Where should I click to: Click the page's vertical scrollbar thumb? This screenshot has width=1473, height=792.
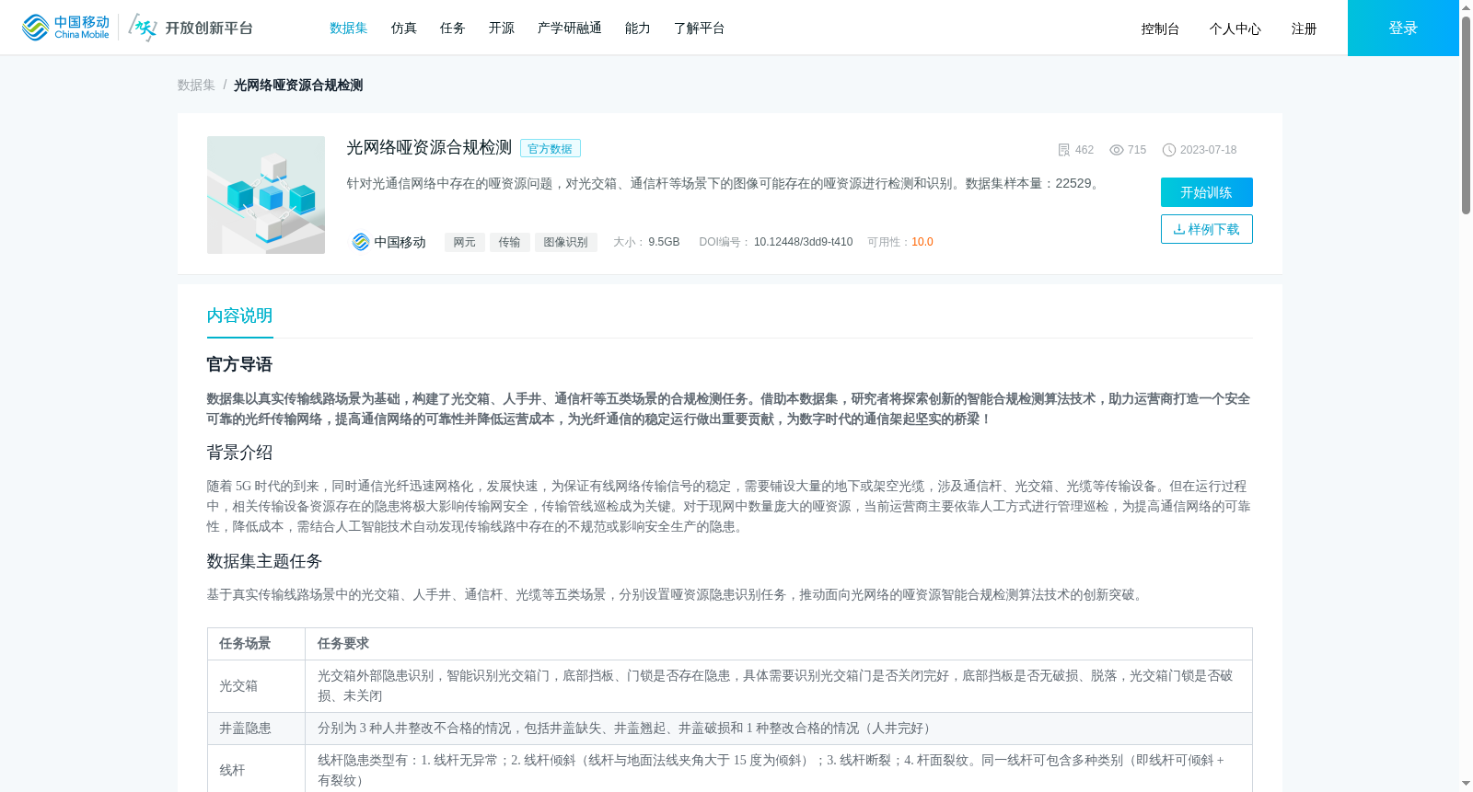pyautogui.click(x=1466, y=115)
